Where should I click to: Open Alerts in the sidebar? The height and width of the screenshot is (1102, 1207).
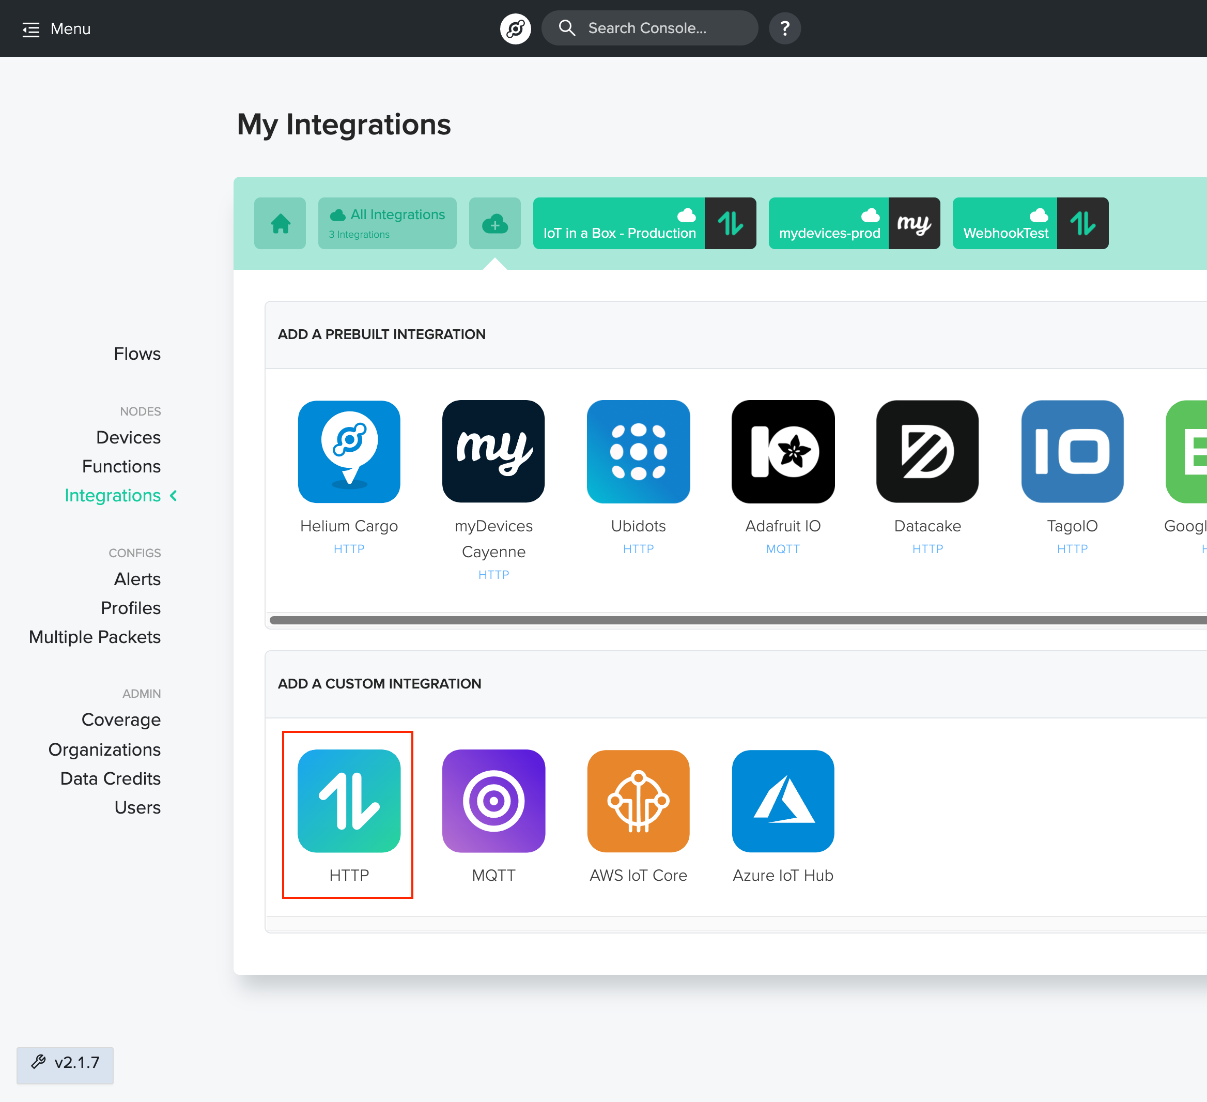tap(137, 579)
